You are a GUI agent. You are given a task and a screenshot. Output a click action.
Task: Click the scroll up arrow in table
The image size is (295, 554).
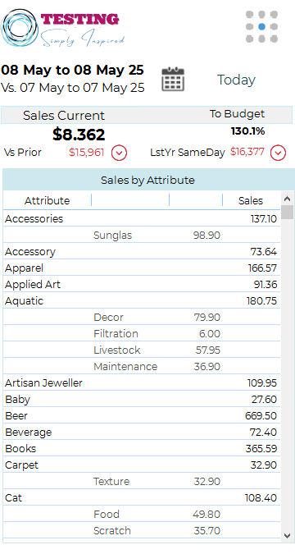click(x=288, y=199)
